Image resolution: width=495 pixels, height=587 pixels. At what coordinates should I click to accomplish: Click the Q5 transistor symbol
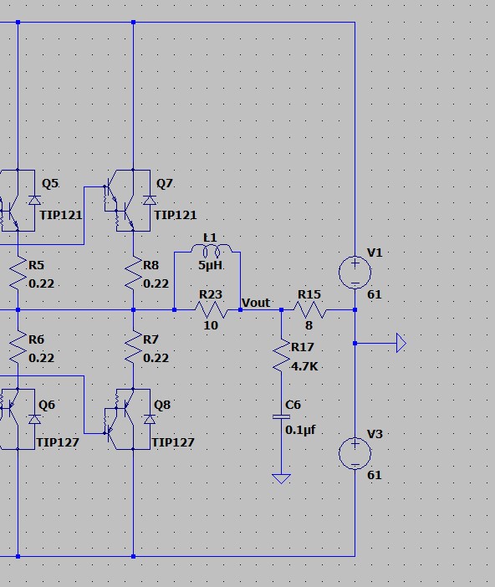(x=19, y=201)
